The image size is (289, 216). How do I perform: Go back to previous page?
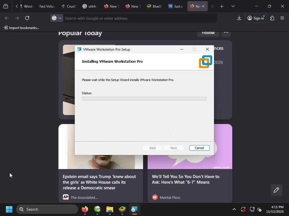click(7, 18)
